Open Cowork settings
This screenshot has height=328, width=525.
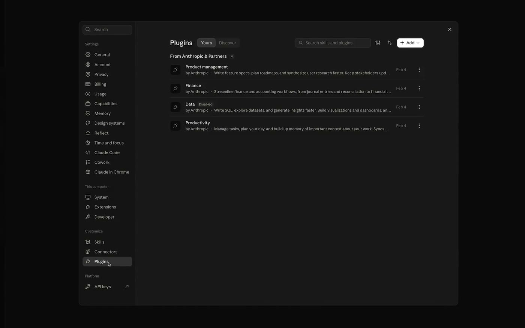(x=107, y=162)
